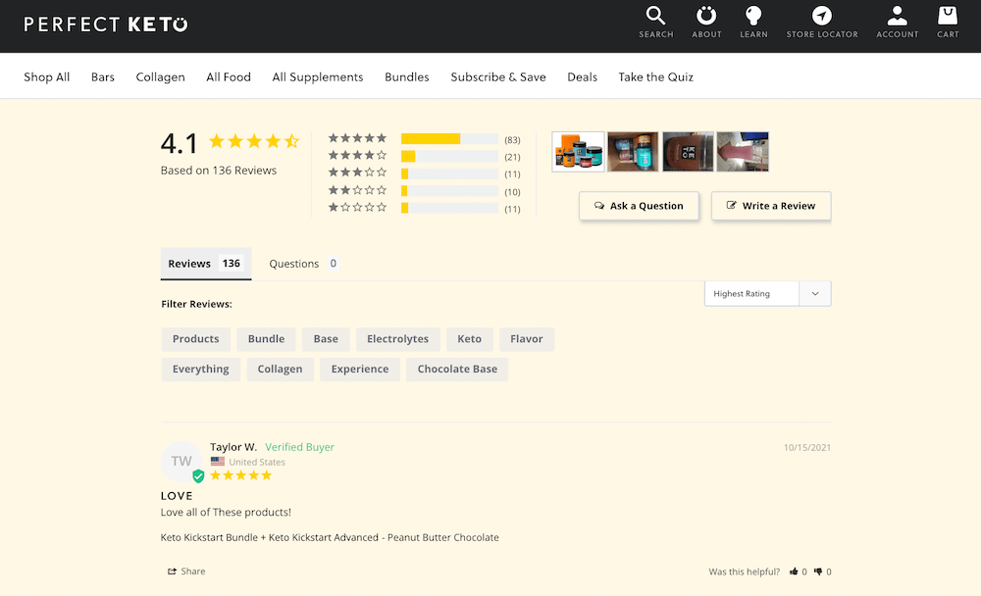
Task: Filter by 1-star rating bar
Action: pos(449,208)
